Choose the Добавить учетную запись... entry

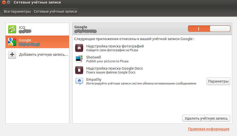click(x=43, y=55)
